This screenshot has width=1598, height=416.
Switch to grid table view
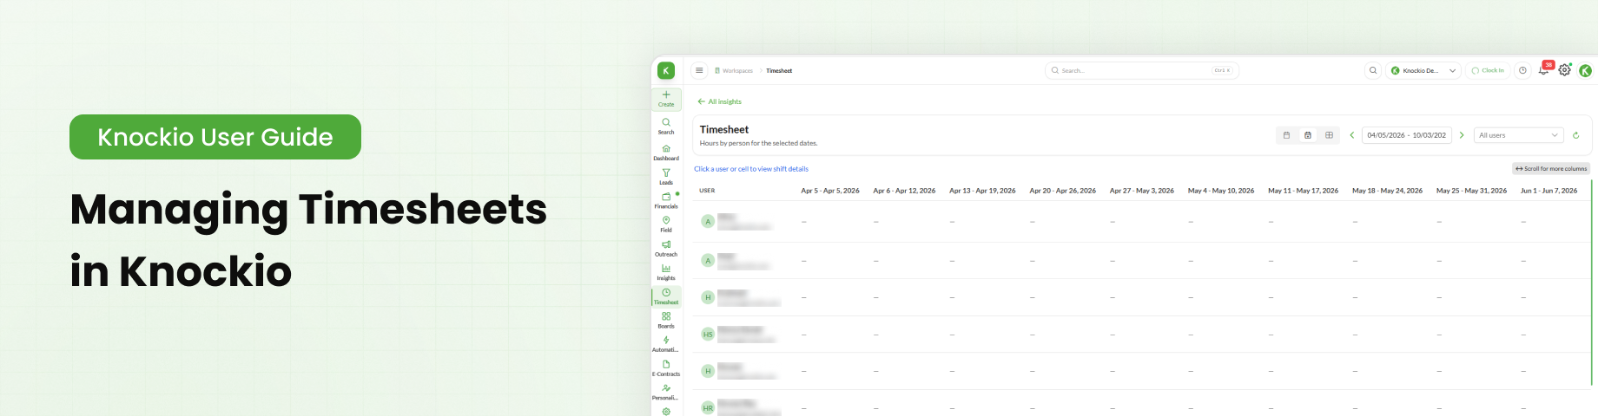click(x=1329, y=135)
